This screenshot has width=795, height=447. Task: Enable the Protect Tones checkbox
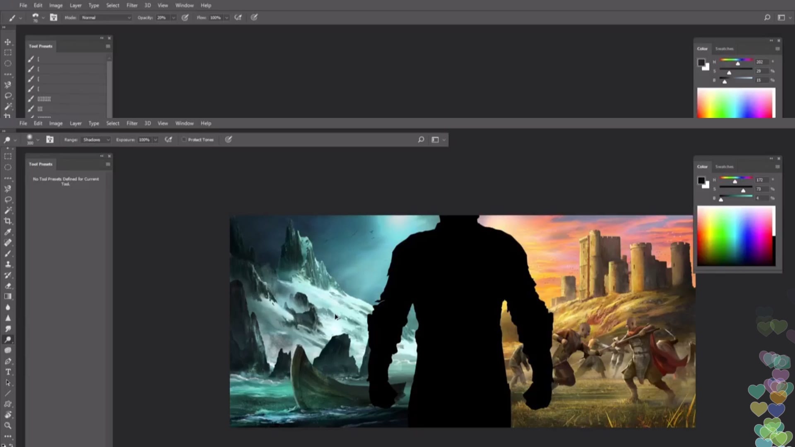184,140
